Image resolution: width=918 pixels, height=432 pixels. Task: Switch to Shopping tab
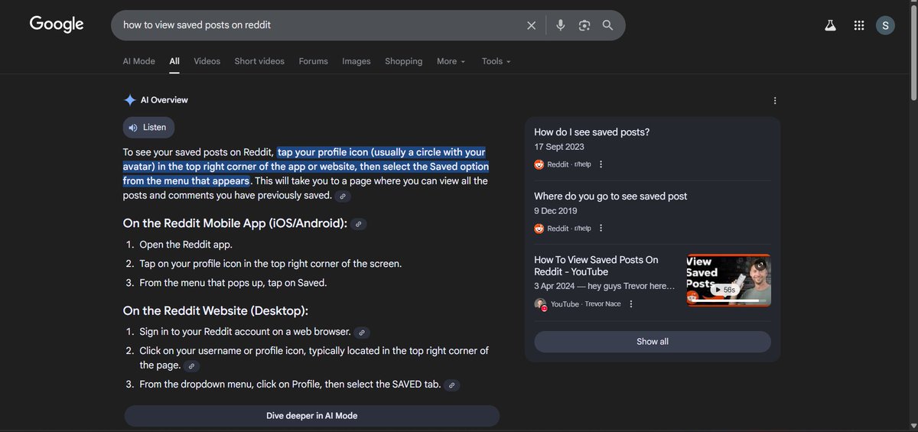404,61
